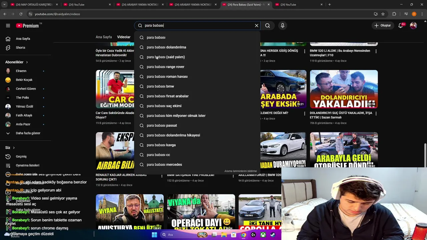
Task: Open File Explorer from the taskbar
Action: click(224, 235)
